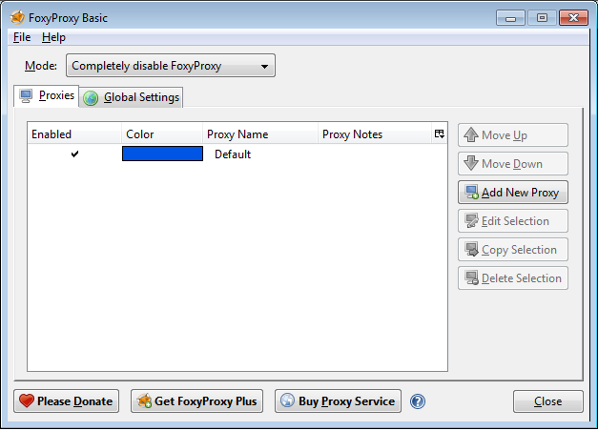Screen dimensions: 598x431
Task: Click the FoxyProxy fox icon in title bar
Action: [x=16, y=17]
